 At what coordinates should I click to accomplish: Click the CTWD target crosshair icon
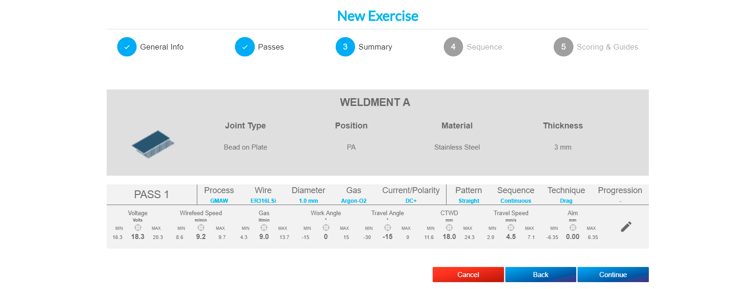click(x=449, y=228)
